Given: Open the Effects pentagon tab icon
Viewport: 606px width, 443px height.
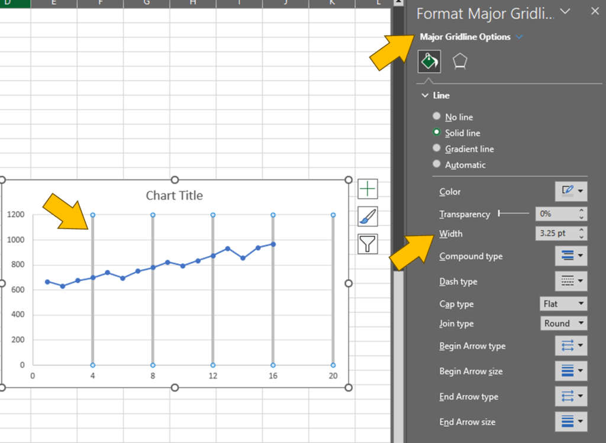Looking at the screenshot, I should point(460,61).
